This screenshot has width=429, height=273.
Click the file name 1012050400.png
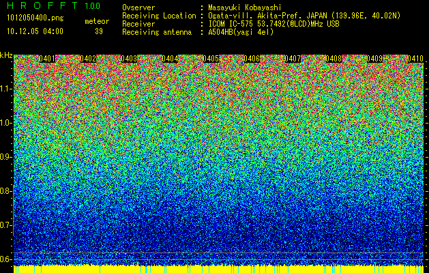(35, 18)
